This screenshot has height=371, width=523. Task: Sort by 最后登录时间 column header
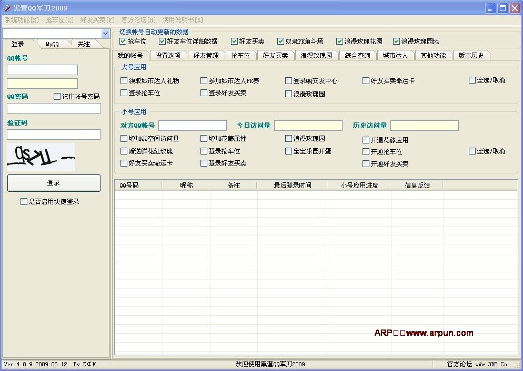292,185
